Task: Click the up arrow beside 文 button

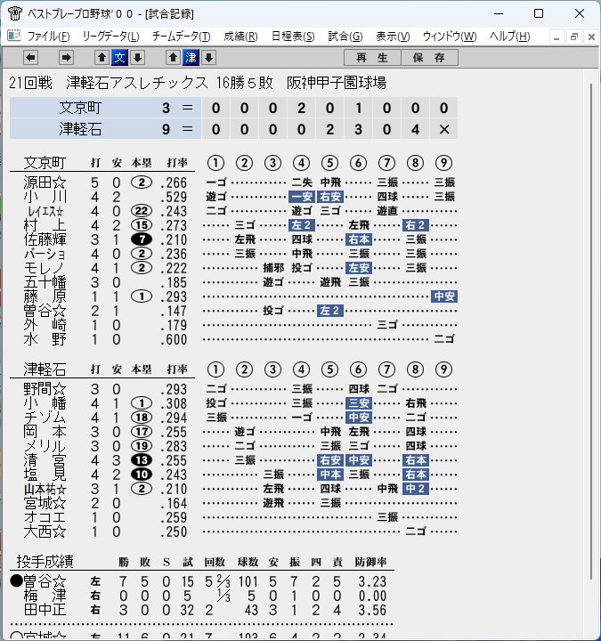Action: point(102,58)
